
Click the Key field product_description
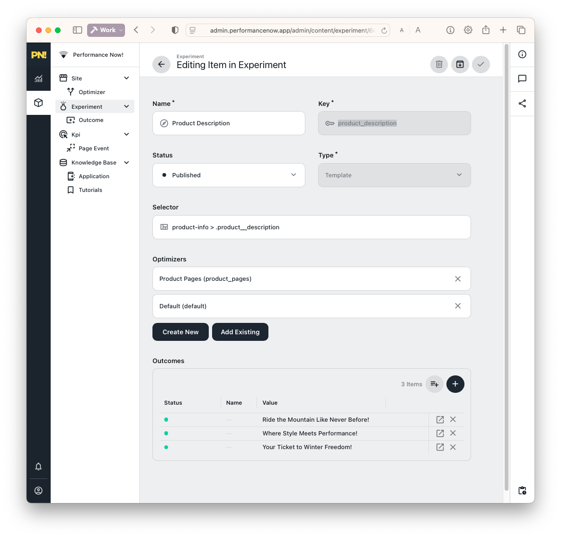coord(394,123)
